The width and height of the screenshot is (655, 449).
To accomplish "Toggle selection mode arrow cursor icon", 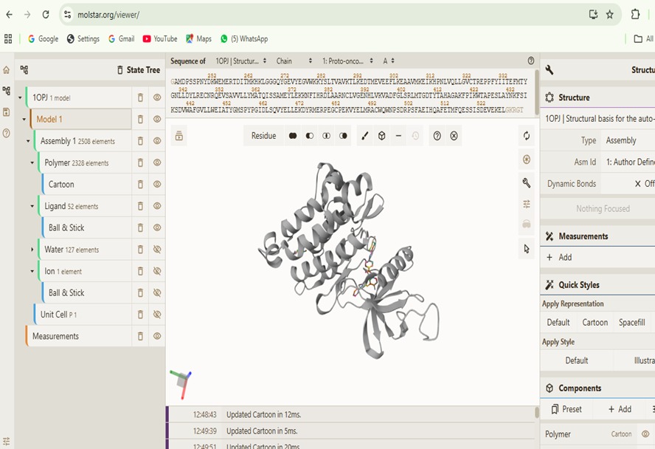I will (526, 249).
